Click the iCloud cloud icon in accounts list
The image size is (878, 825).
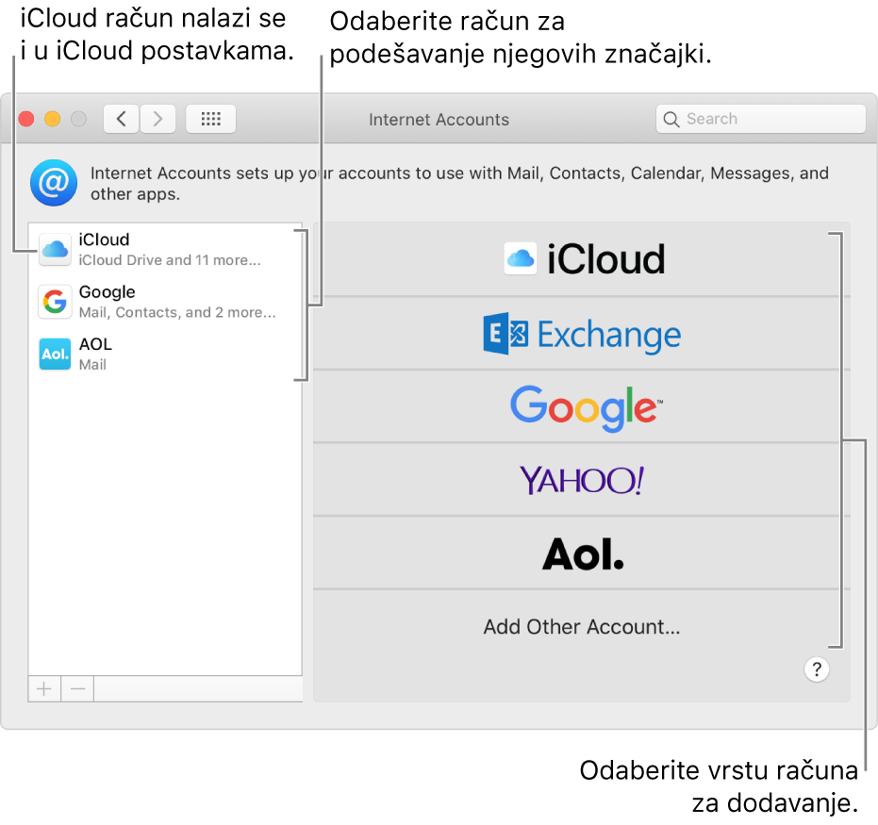[55, 249]
